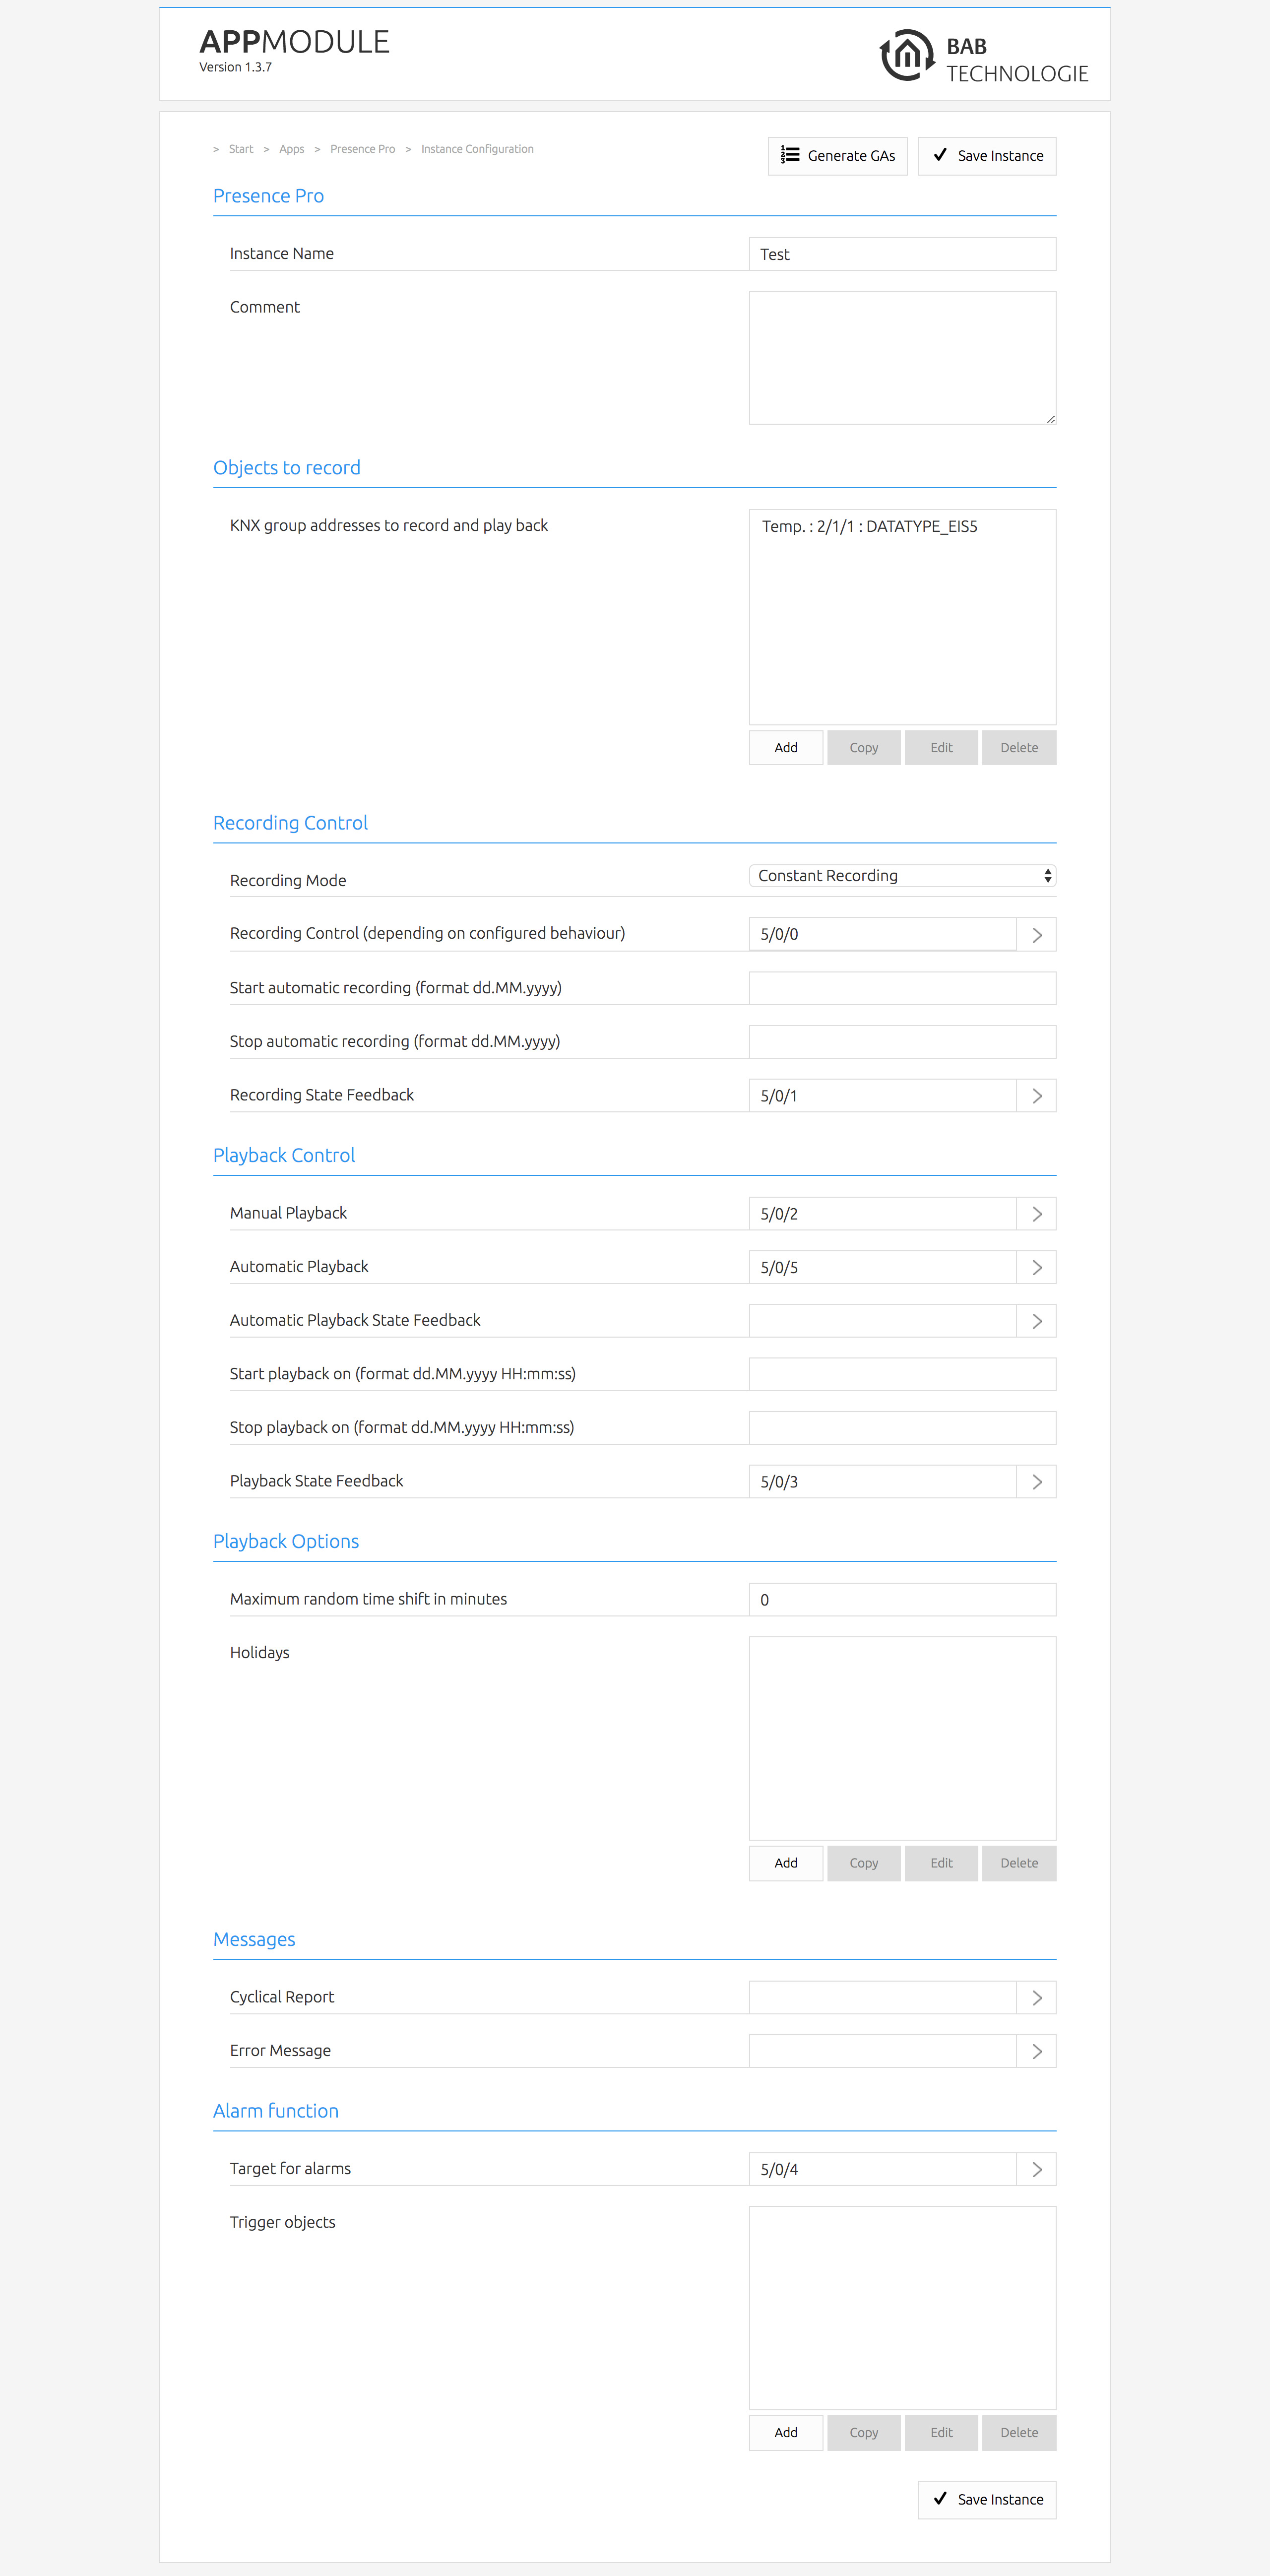Open address picker arrow for Manual Playback
This screenshot has height=2576, width=1270.
point(1036,1214)
